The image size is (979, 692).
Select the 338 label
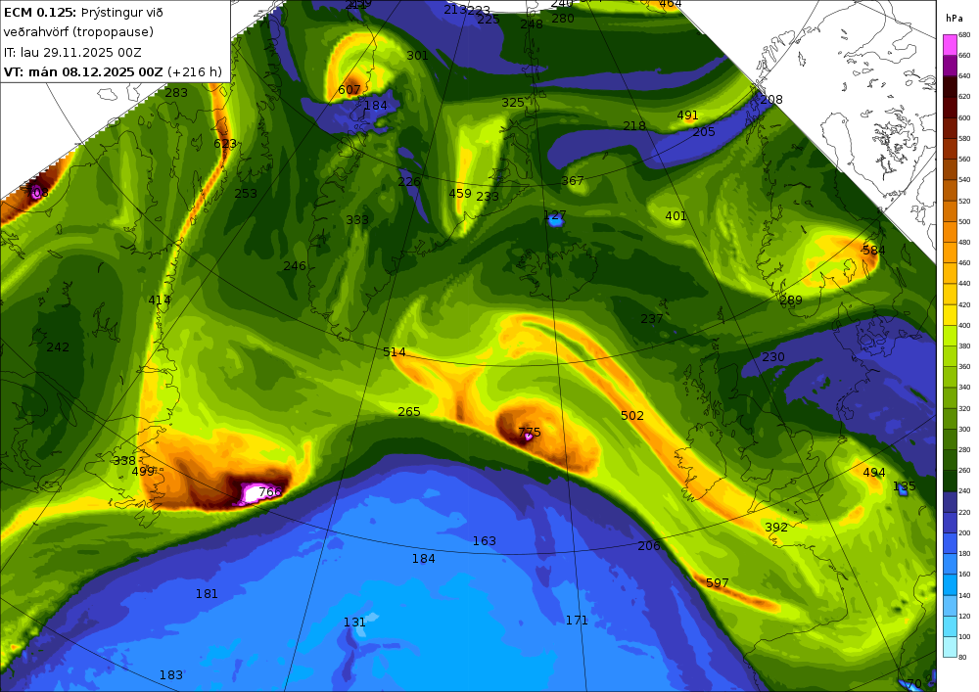pyautogui.click(x=123, y=460)
